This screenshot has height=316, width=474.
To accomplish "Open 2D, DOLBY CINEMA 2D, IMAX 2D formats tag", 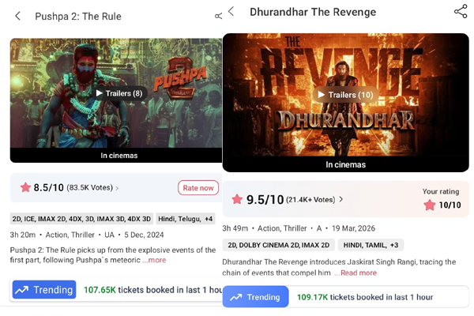I will click(279, 245).
